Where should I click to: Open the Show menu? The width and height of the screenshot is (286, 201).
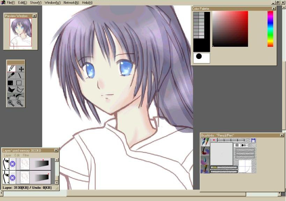36,2
